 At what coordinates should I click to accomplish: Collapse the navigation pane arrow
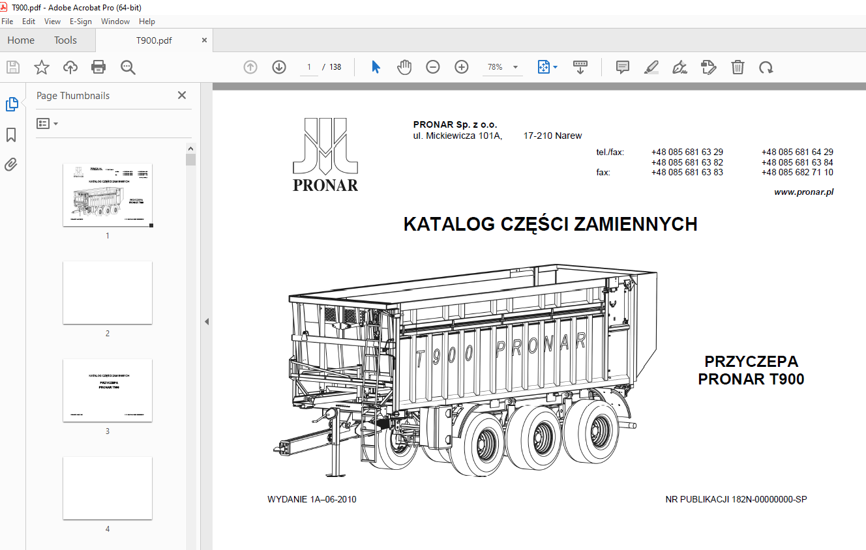207,321
